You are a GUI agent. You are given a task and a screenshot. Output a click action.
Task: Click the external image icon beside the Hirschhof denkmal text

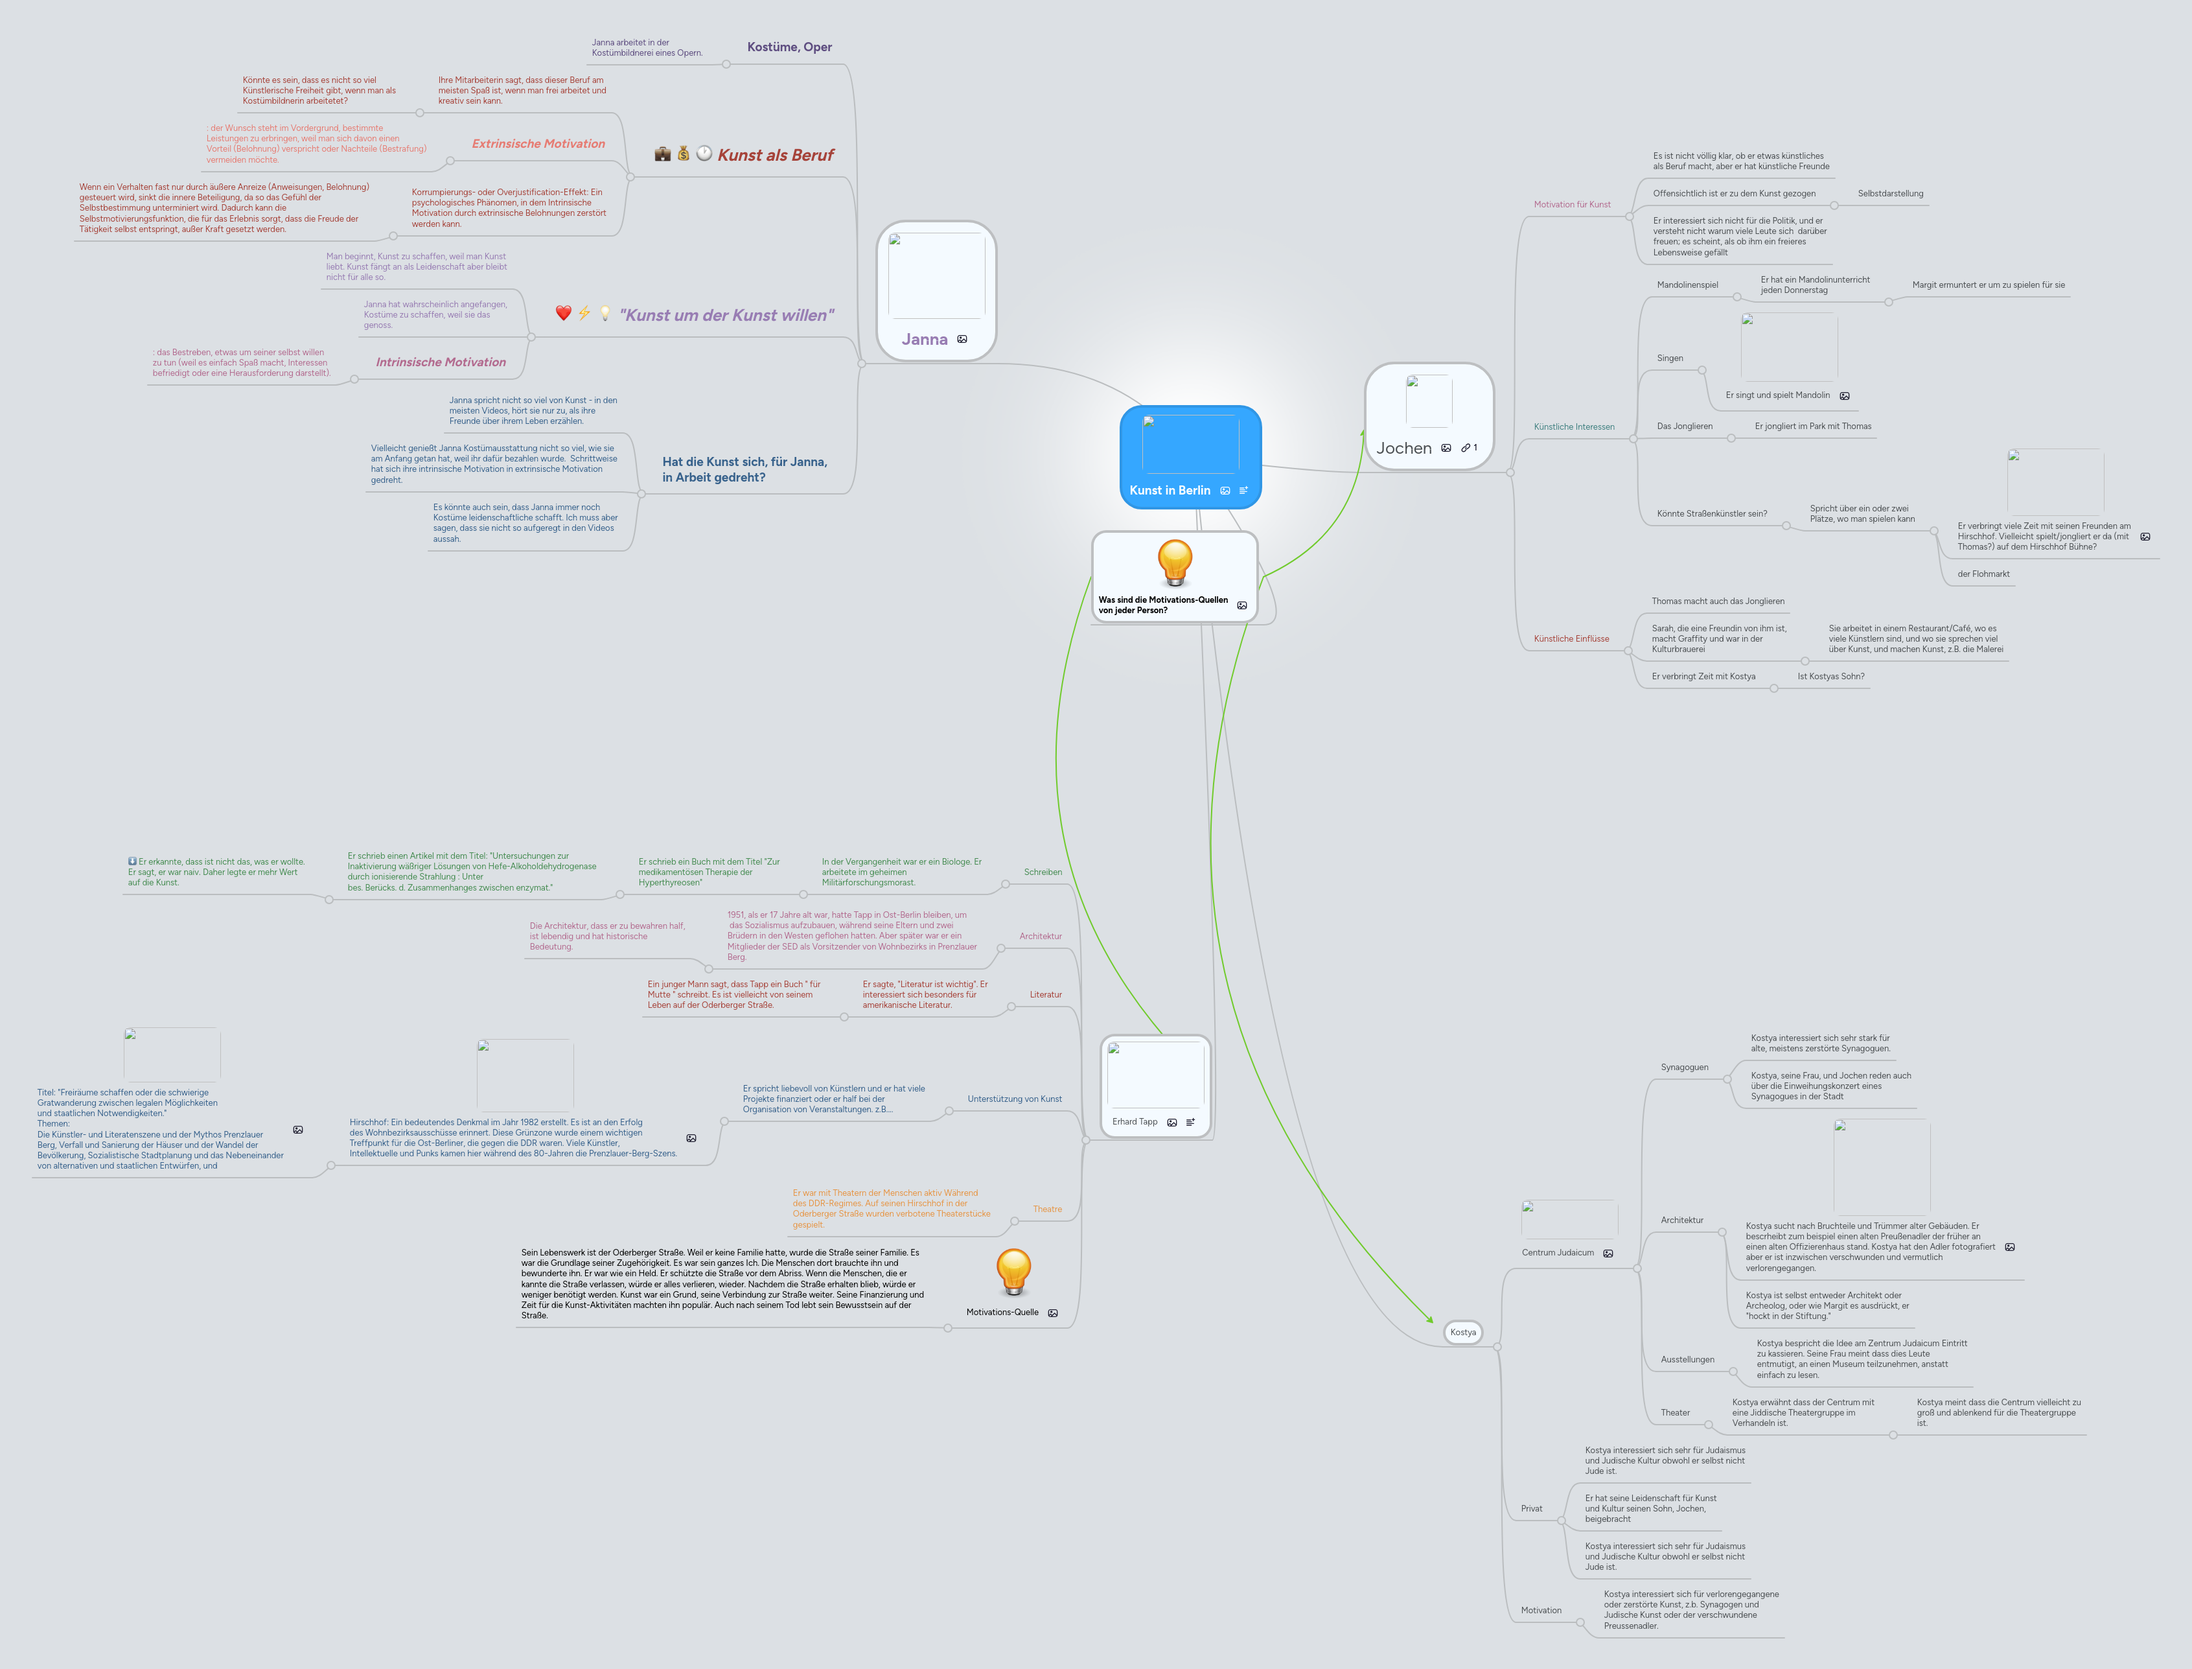(691, 1139)
